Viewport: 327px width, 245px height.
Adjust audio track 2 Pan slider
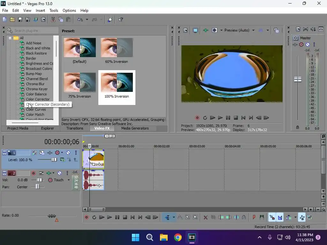pyautogui.click(x=37, y=187)
